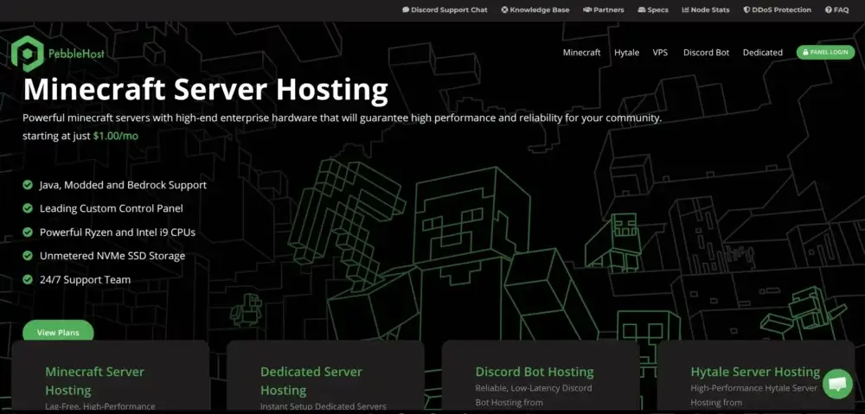The image size is (865, 414).
Task: Open the FAQ link
Action: pyautogui.click(x=836, y=10)
